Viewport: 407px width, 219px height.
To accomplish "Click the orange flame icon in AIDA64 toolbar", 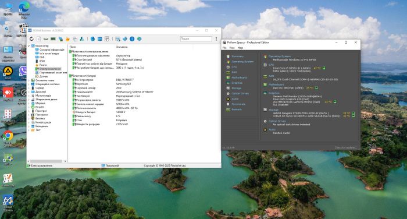I will pos(68,39).
